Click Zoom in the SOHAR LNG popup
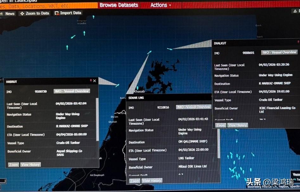Screen dimensions: 300x192 click(x=135, y=181)
